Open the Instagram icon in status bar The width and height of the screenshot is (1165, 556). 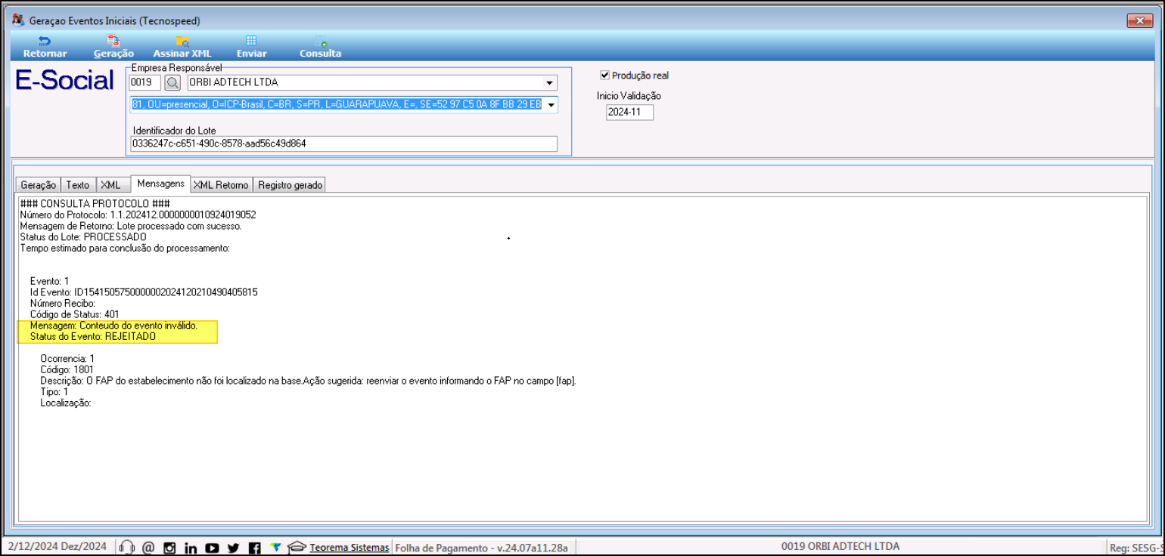click(169, 548)
